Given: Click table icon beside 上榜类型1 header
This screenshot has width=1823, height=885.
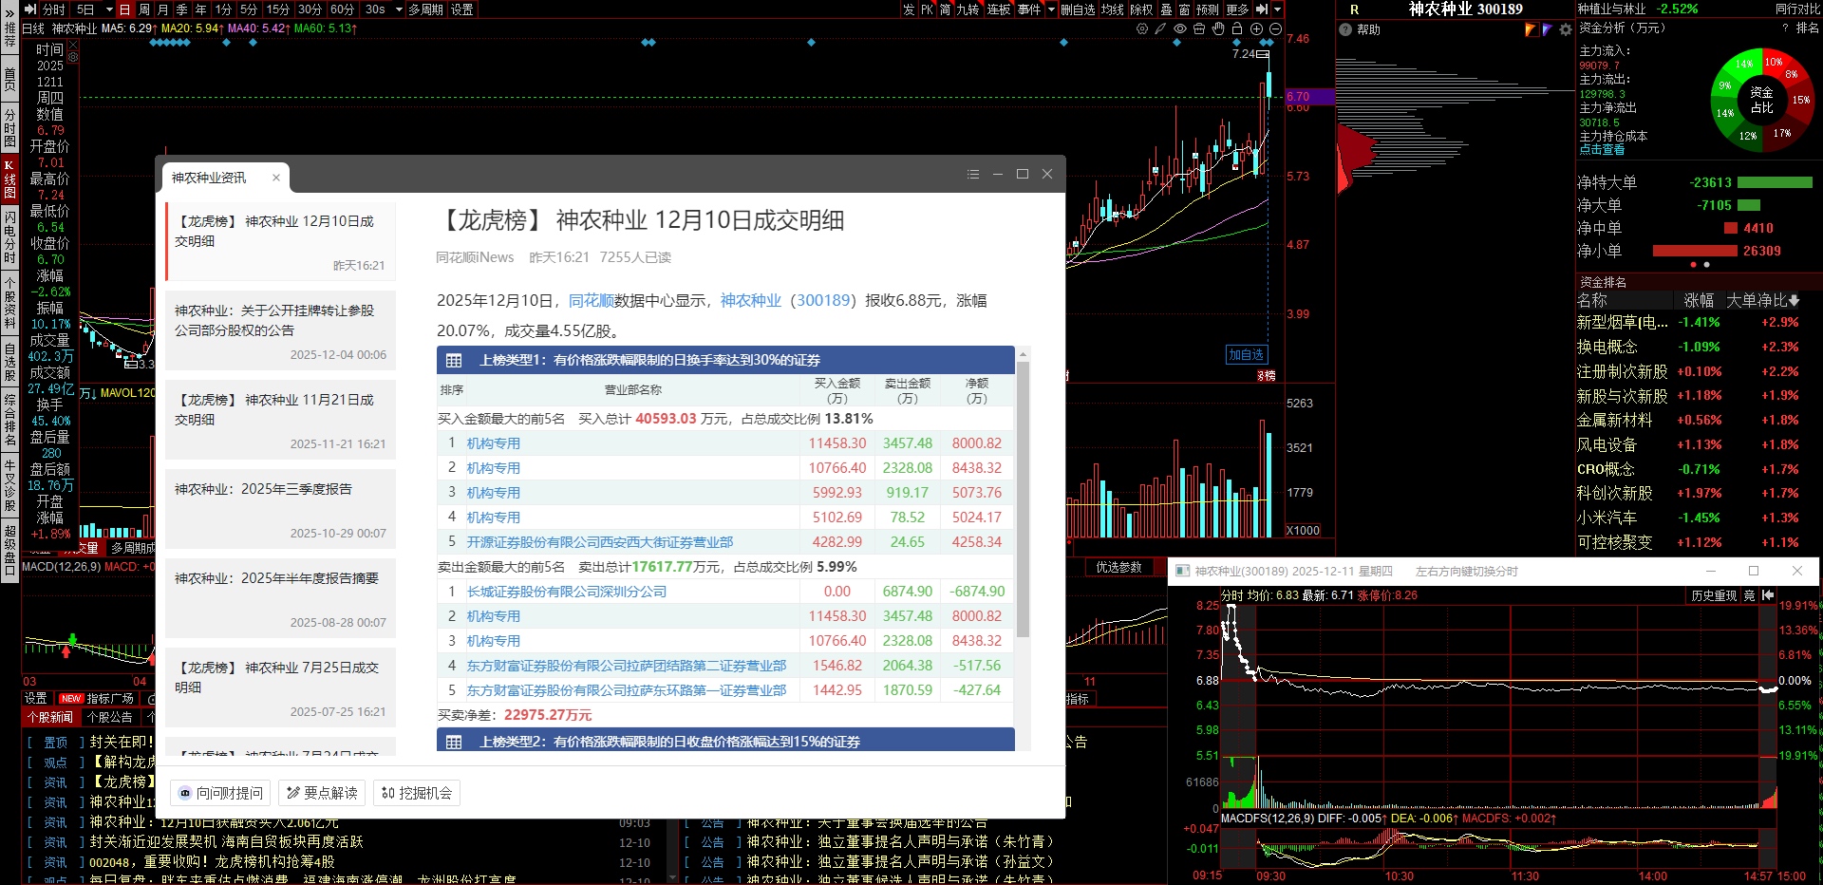Looking at the screenshot, I should pos(454,360).
